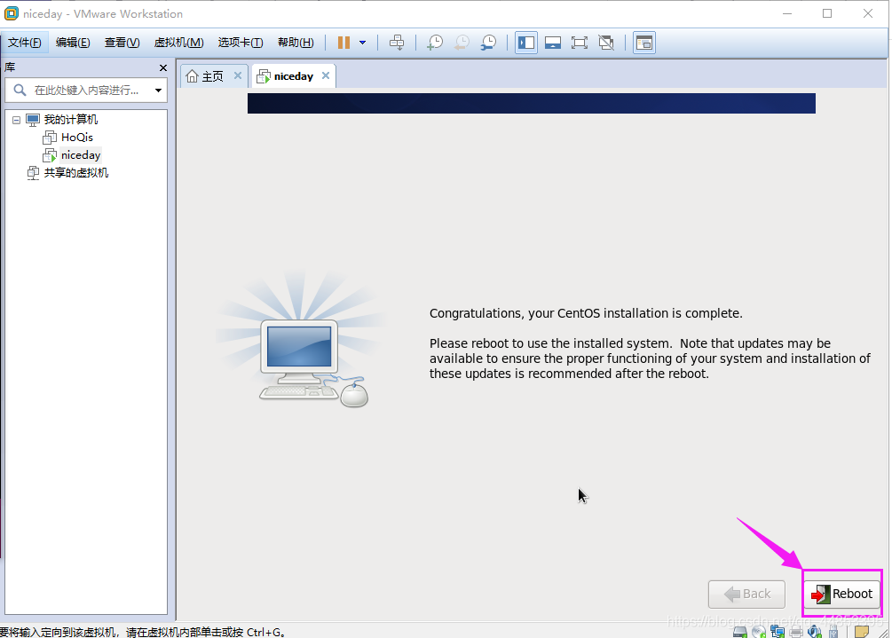Image resolution: width=892 pixels, height=638 pixels.
Task: Select 共享的虚拟机 in the library
Action: coord(76,172)
